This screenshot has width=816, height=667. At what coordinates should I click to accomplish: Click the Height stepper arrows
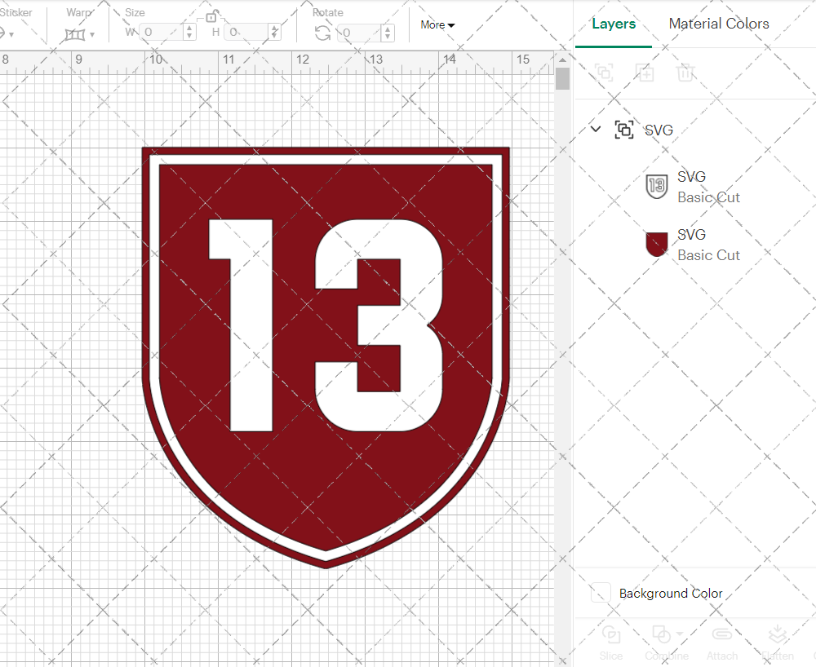tap(275, 33)
